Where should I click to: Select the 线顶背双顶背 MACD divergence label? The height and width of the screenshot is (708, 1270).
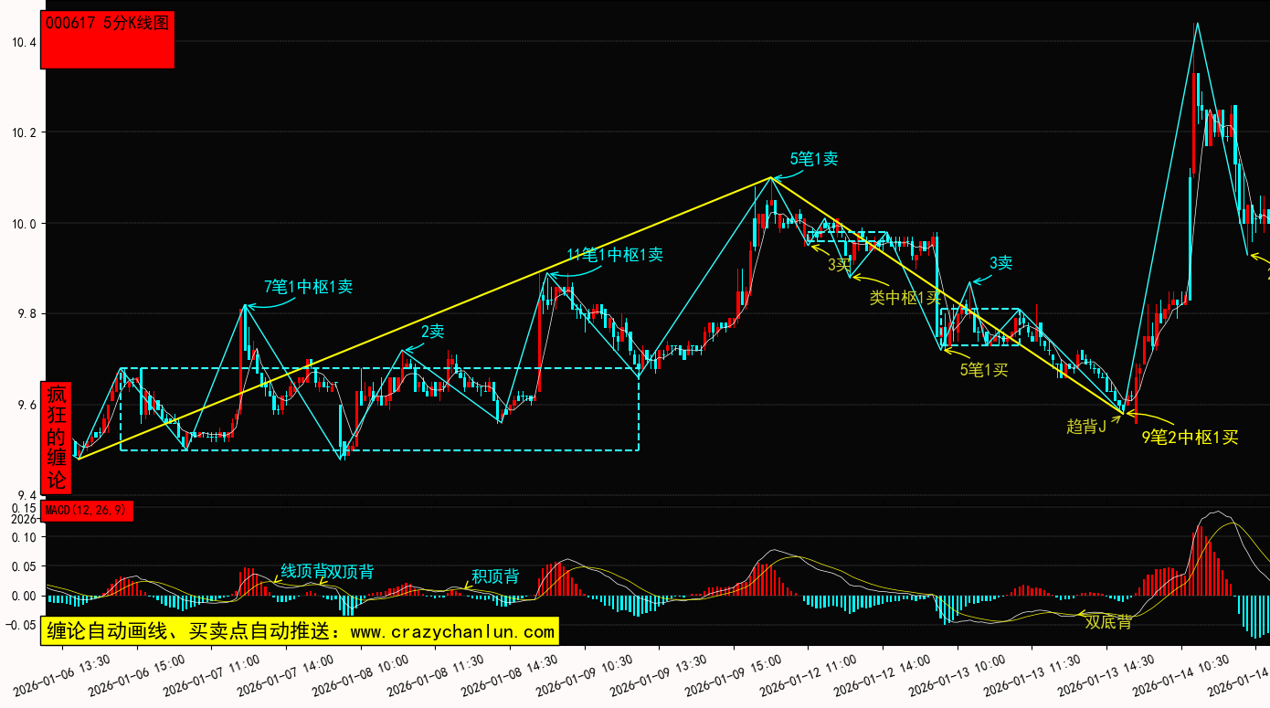(x=326, y=572)
